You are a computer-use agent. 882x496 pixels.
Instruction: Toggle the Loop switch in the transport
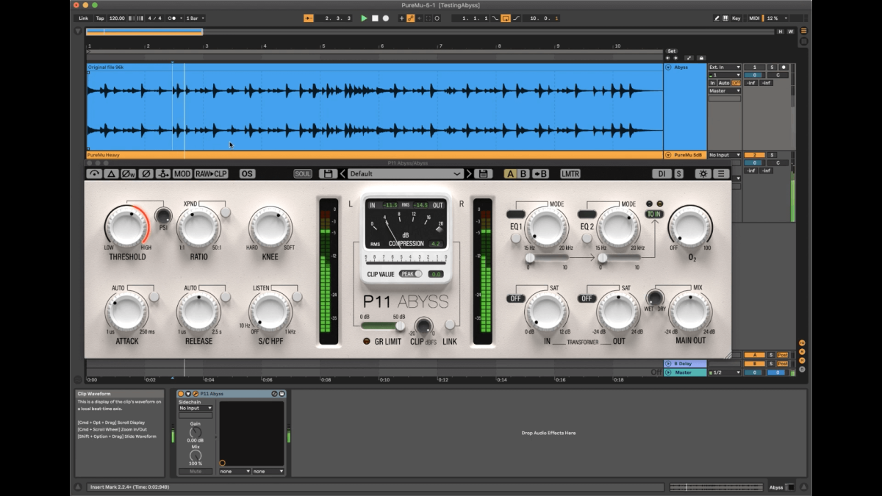click(x=506, y=18)
